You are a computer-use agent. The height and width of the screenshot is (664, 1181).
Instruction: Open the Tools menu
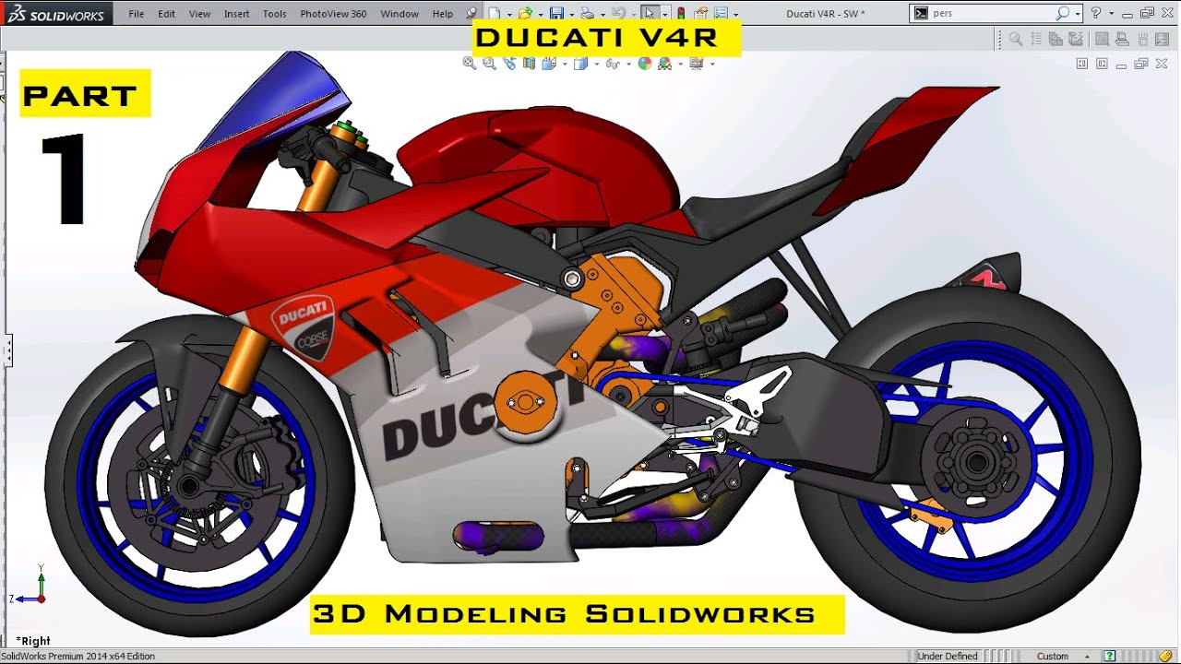pos(274,14)
